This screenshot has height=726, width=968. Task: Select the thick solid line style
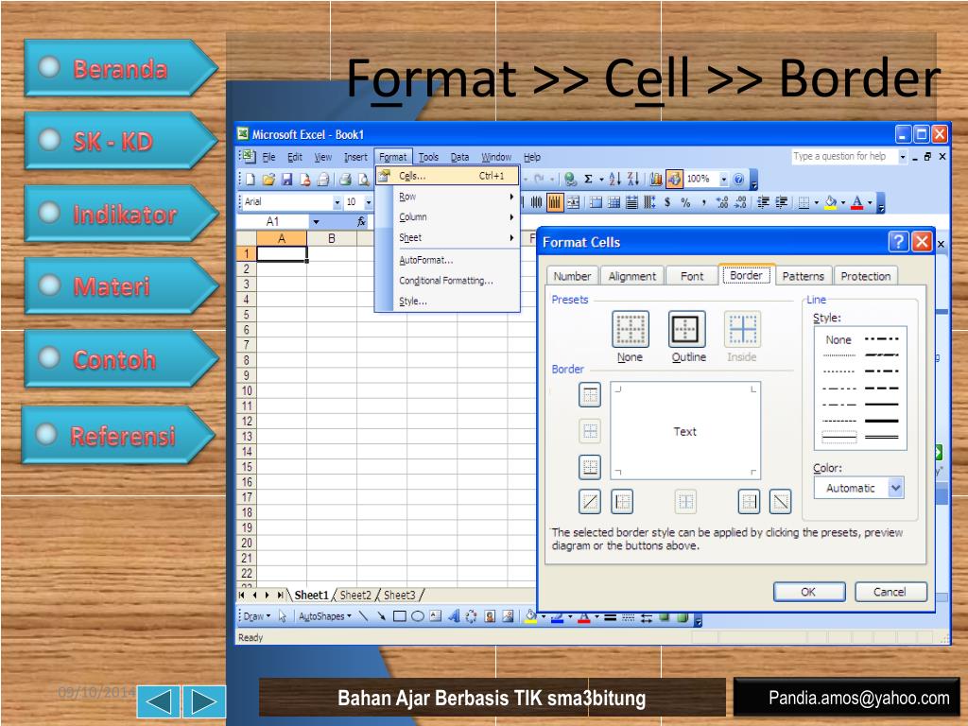pos(882,421)
